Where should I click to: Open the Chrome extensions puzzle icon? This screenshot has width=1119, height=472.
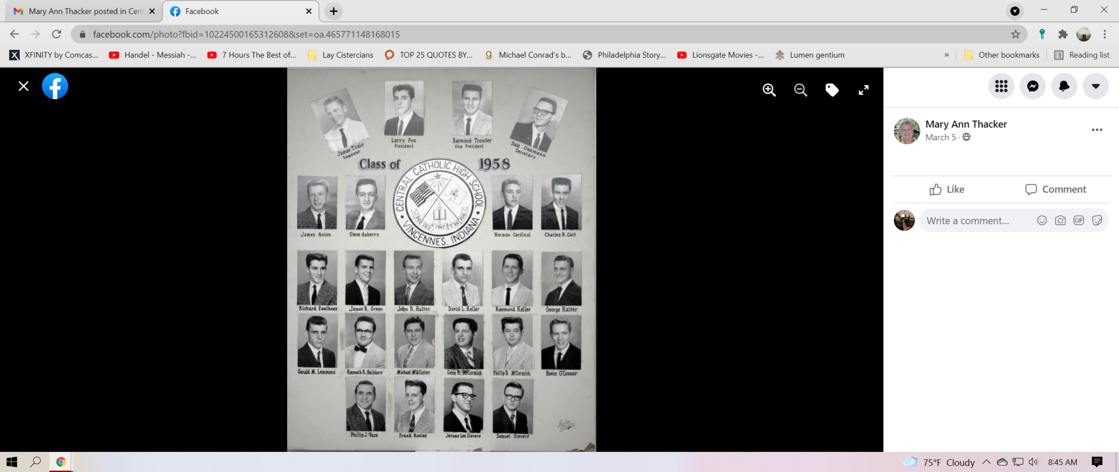point(1063,34)
